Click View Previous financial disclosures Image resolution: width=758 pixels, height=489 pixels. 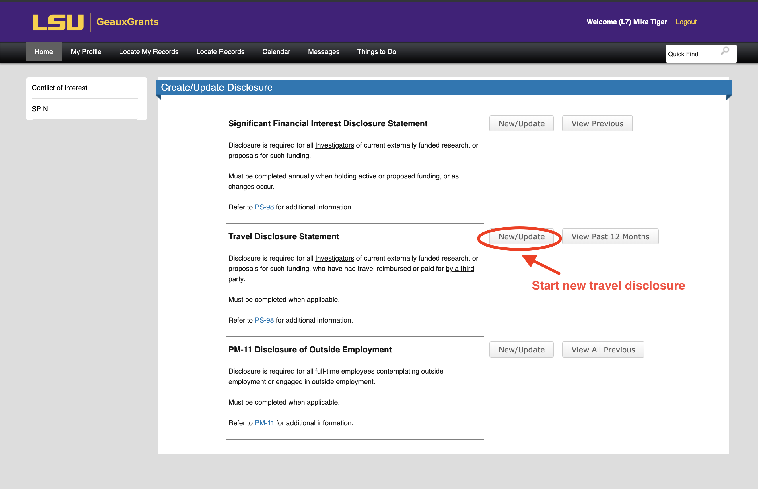597,123
